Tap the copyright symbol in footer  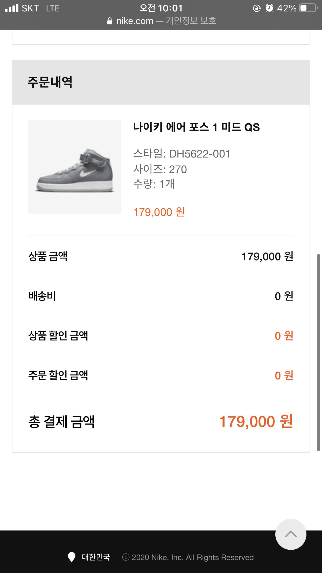pyautogui.click(x=126, y=557)
